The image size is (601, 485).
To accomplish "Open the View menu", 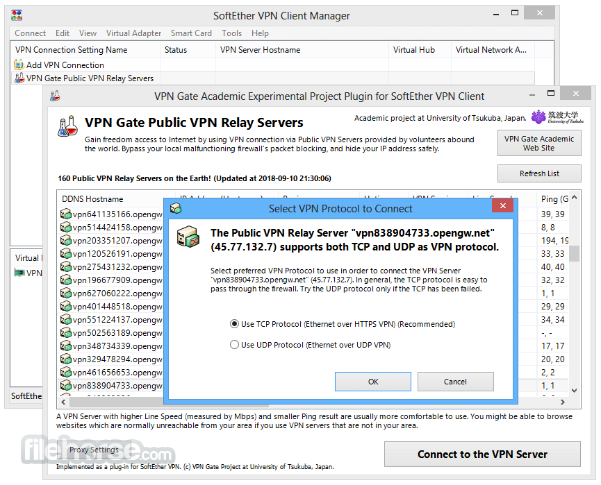I will 88,33.
